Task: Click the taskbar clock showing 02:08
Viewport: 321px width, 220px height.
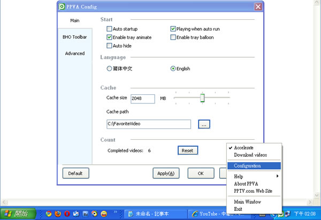Action: (x=304, y=214)
